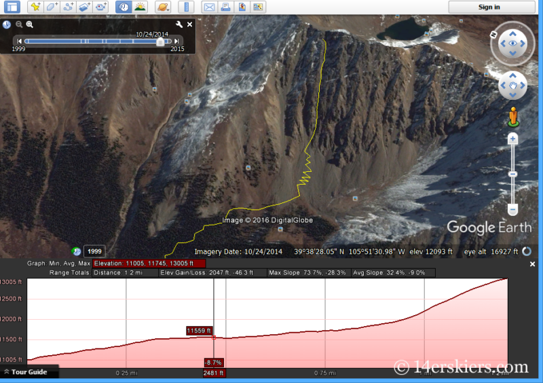The image size is (543, 383).
Task: Click the Avg Slope readout
Action: (393, 273)
